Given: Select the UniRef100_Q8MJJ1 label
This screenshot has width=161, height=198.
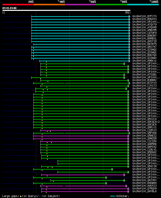Looking at the screenshot, I should click(x=144, y=127).
